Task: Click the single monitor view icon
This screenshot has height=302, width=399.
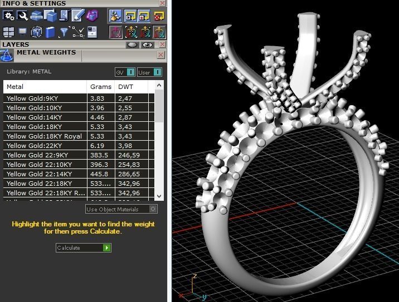Action: coord(22,32)
